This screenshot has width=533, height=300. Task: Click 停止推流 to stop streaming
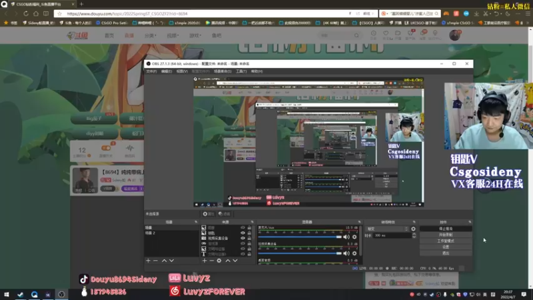(x=446, y=229)
